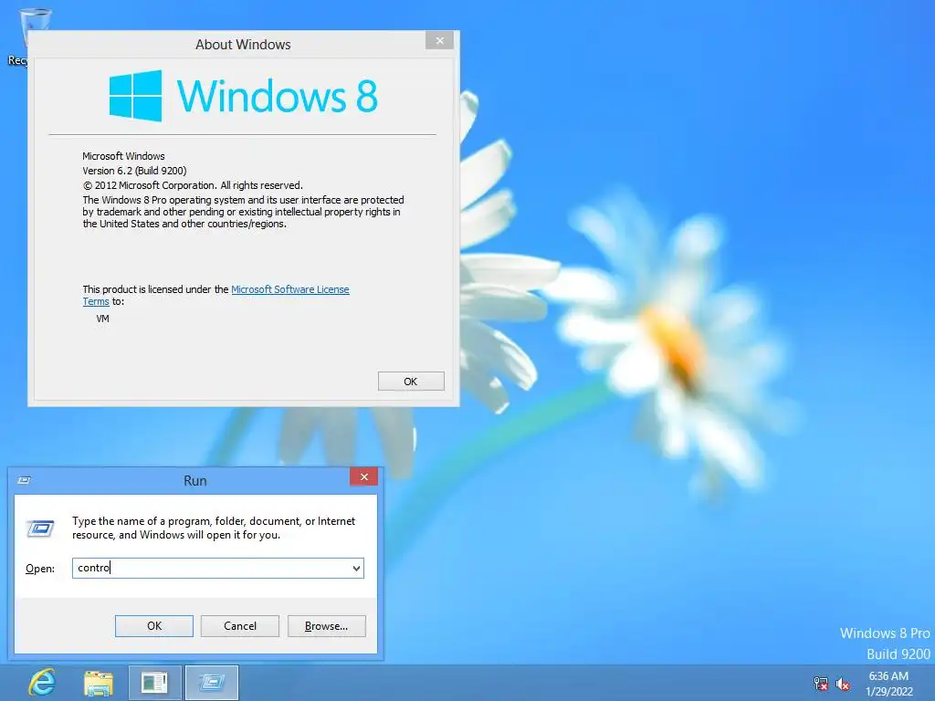The image size is (935, 701).
Task: Click the Open: label in Run
Action: [x=40, y=569]
